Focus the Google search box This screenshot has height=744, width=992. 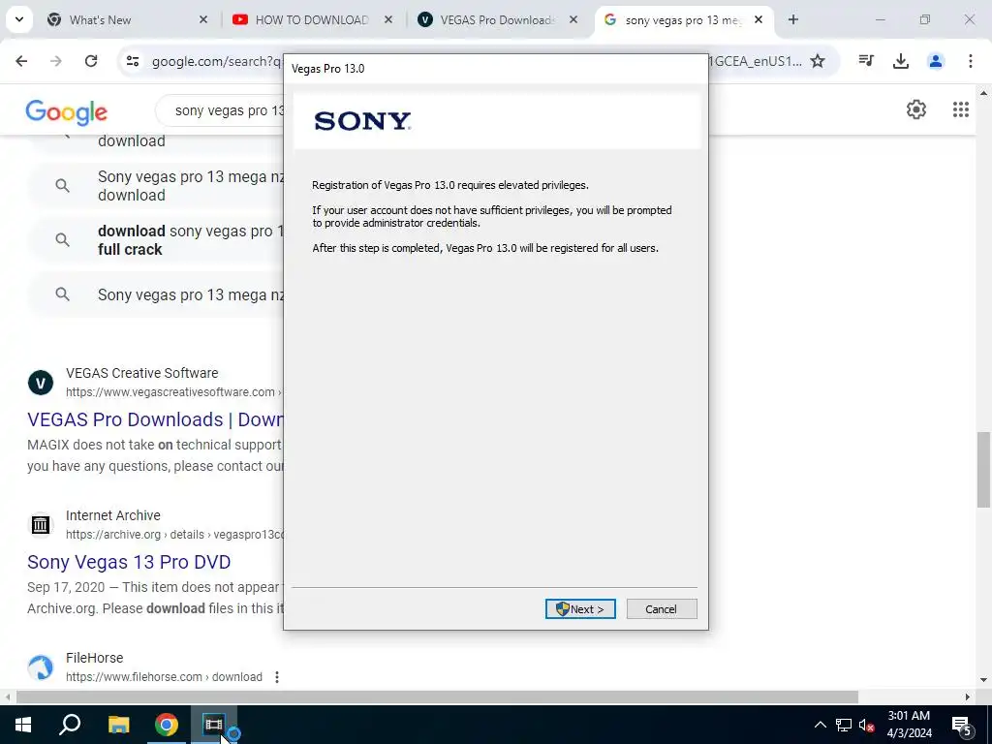[x=220, y=110]
